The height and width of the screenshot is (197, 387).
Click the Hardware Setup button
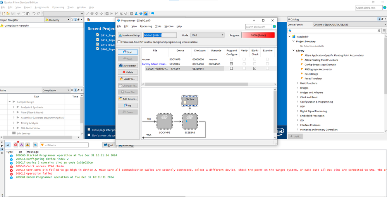click(x=130, y=35)
